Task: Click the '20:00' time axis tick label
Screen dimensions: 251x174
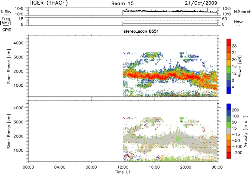Action: [186, 167]
